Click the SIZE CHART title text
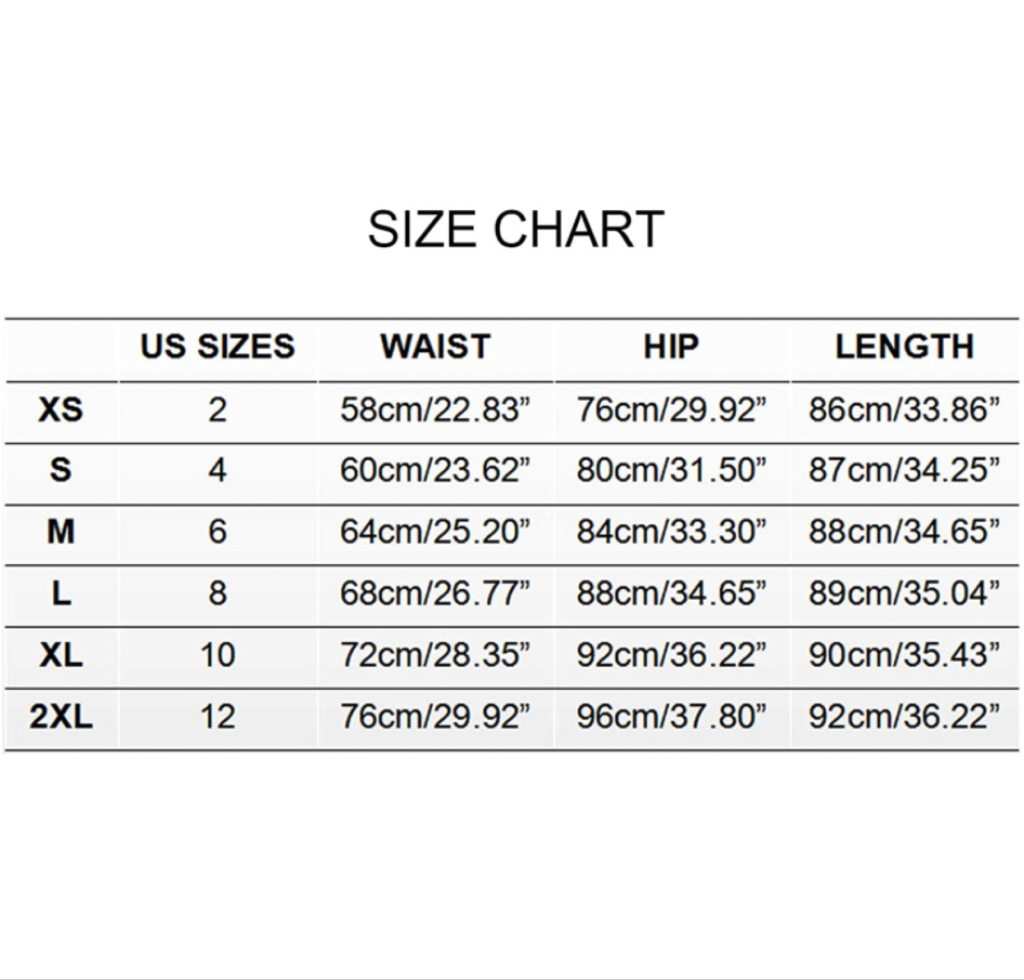The height and width of the screenshot is (980, 1024). point(515,229)
